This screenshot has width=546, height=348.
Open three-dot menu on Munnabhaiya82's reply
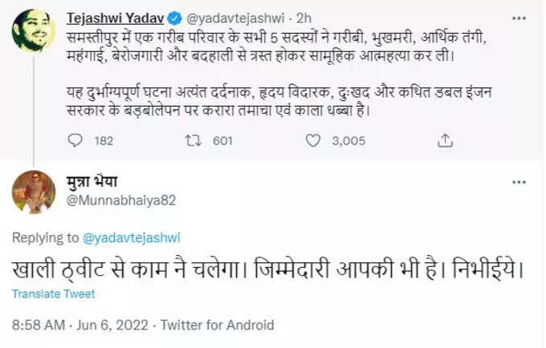point(519,182)
